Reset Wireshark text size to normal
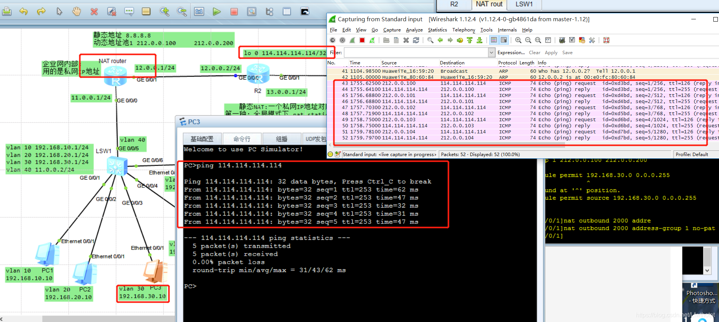The width and height of the screenshot is (719, 322). (538, 40)
